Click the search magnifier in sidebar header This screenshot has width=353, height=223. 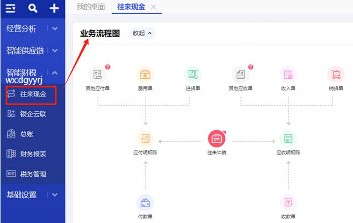(x=33, y=8)
